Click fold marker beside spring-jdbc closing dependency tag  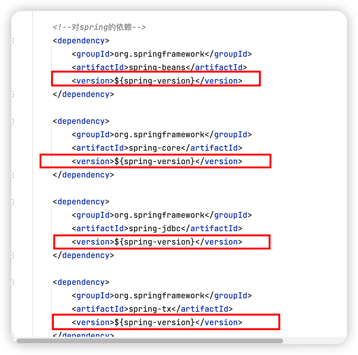12,255
